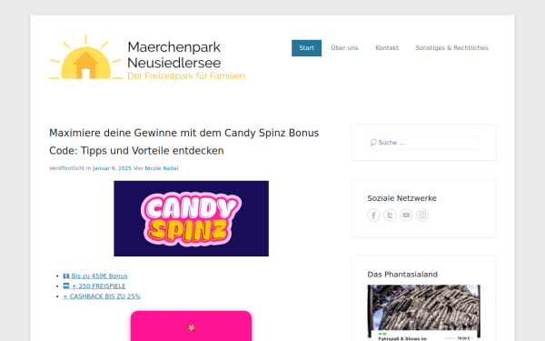
Task: Click the Candy Spinz banner image
Action: (191, 218)
